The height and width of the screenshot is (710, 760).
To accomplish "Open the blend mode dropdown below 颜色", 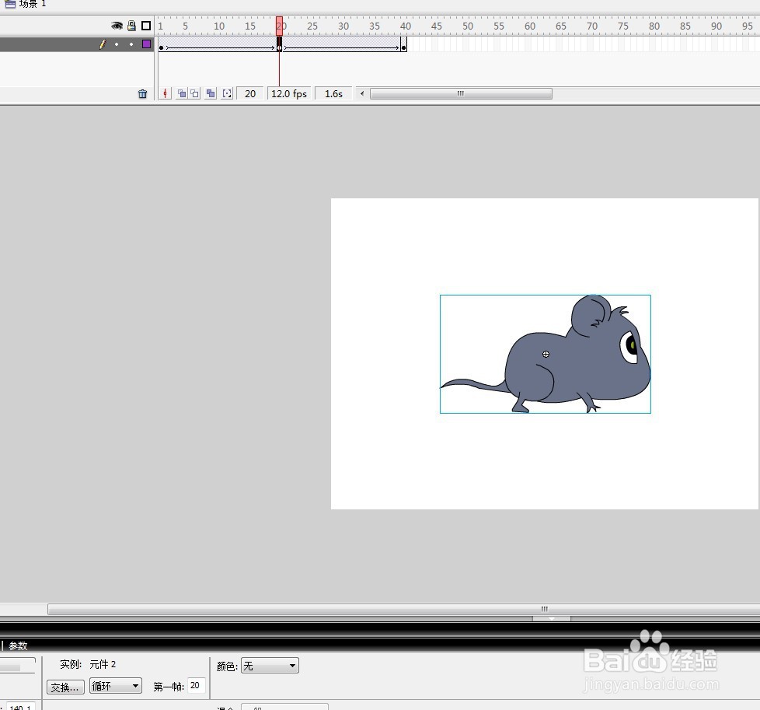I will pyautogui.click(x=284, y=707).
